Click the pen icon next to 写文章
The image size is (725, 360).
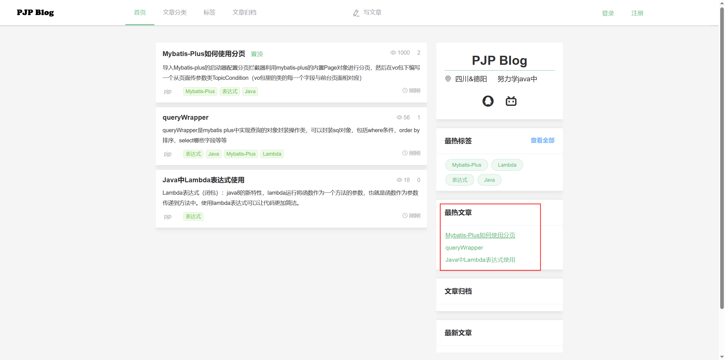(x=356, y=13)
